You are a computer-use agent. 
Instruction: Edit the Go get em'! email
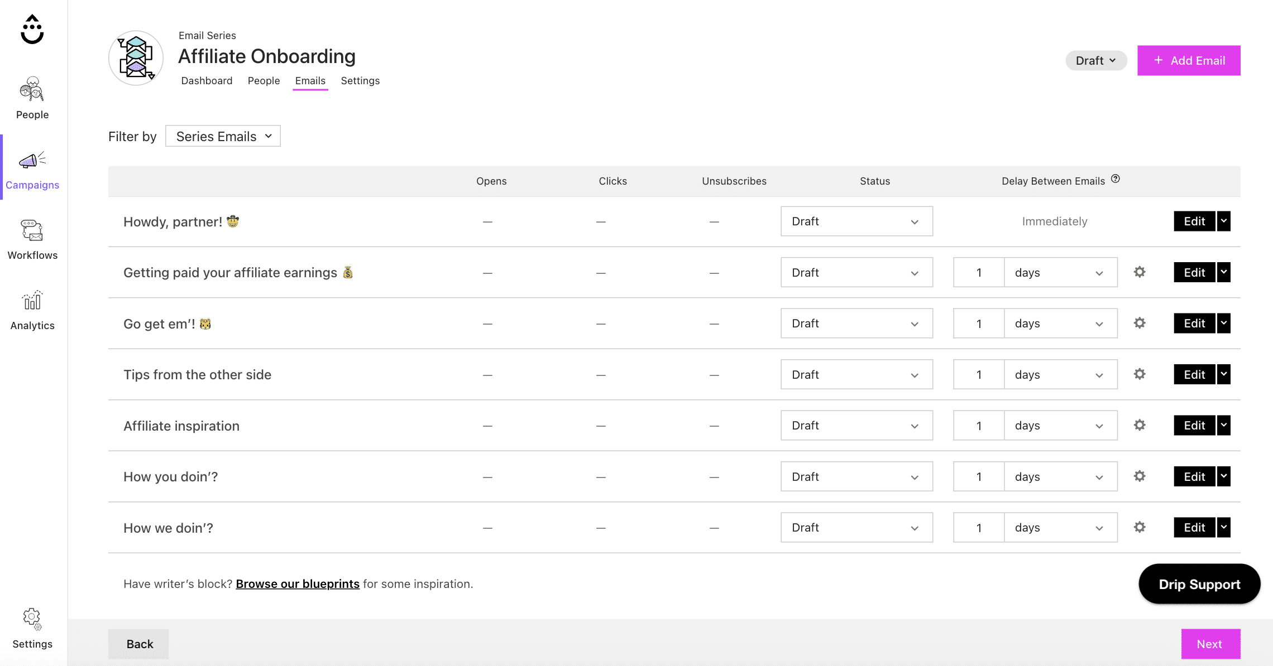tap(1194, 323)
